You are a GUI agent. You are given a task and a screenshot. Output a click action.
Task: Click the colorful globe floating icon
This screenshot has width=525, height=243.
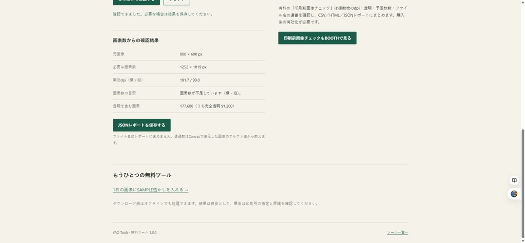(x=514, y=194)
